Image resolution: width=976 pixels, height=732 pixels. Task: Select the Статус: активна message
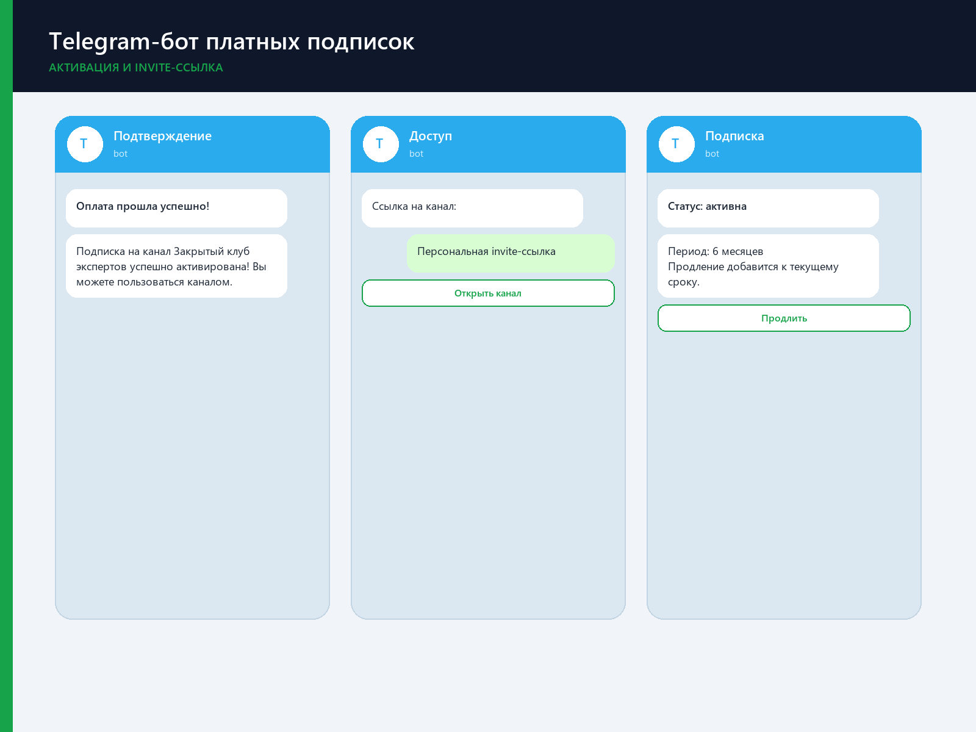click(x=768, y=208)
